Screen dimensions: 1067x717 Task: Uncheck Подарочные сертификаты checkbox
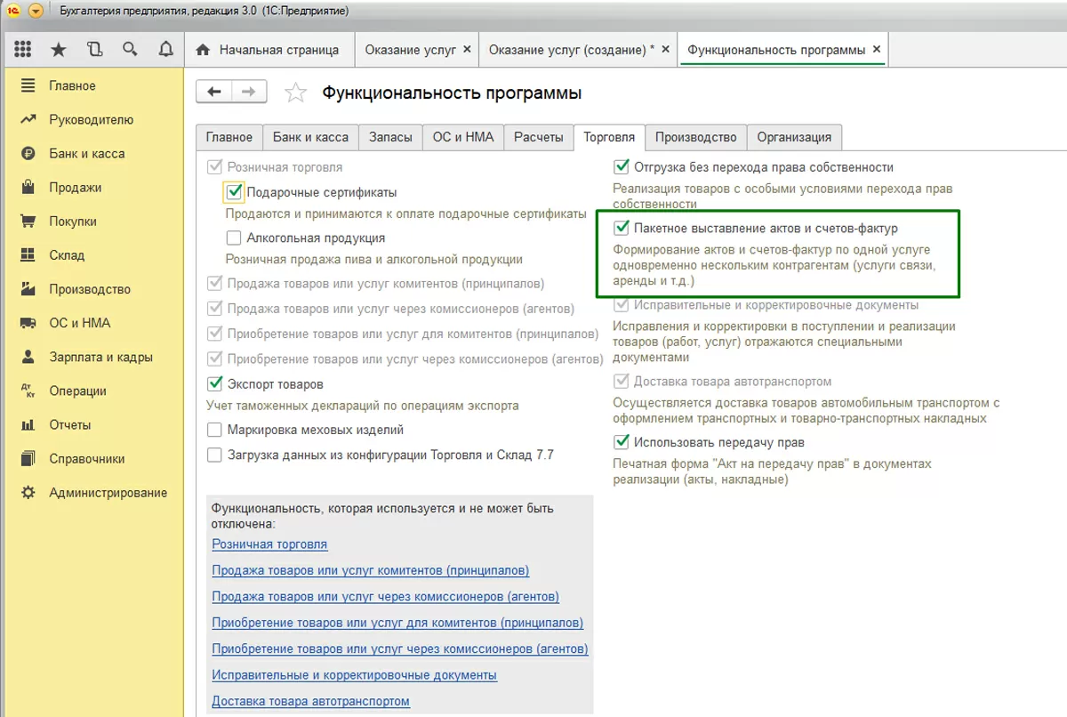(x=235, y=191)
